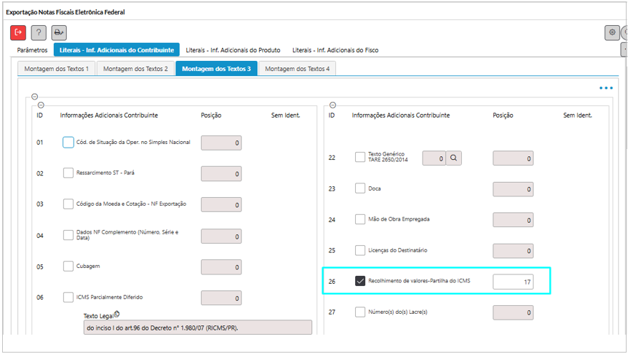This screenshot has height=354, width=628.
Task: Uncheck Recolhimento de valores-Partilha do ICMS
Action: 360,281
